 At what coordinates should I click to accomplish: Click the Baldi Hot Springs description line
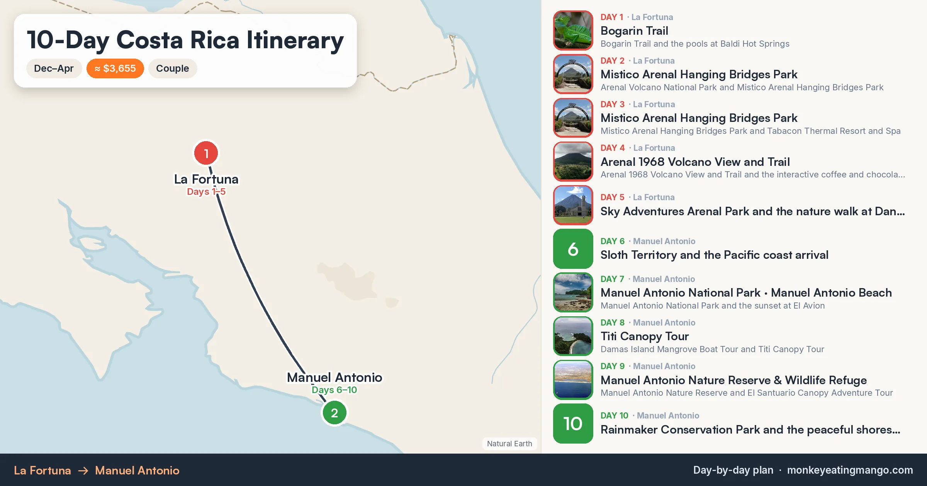(695, 44)
